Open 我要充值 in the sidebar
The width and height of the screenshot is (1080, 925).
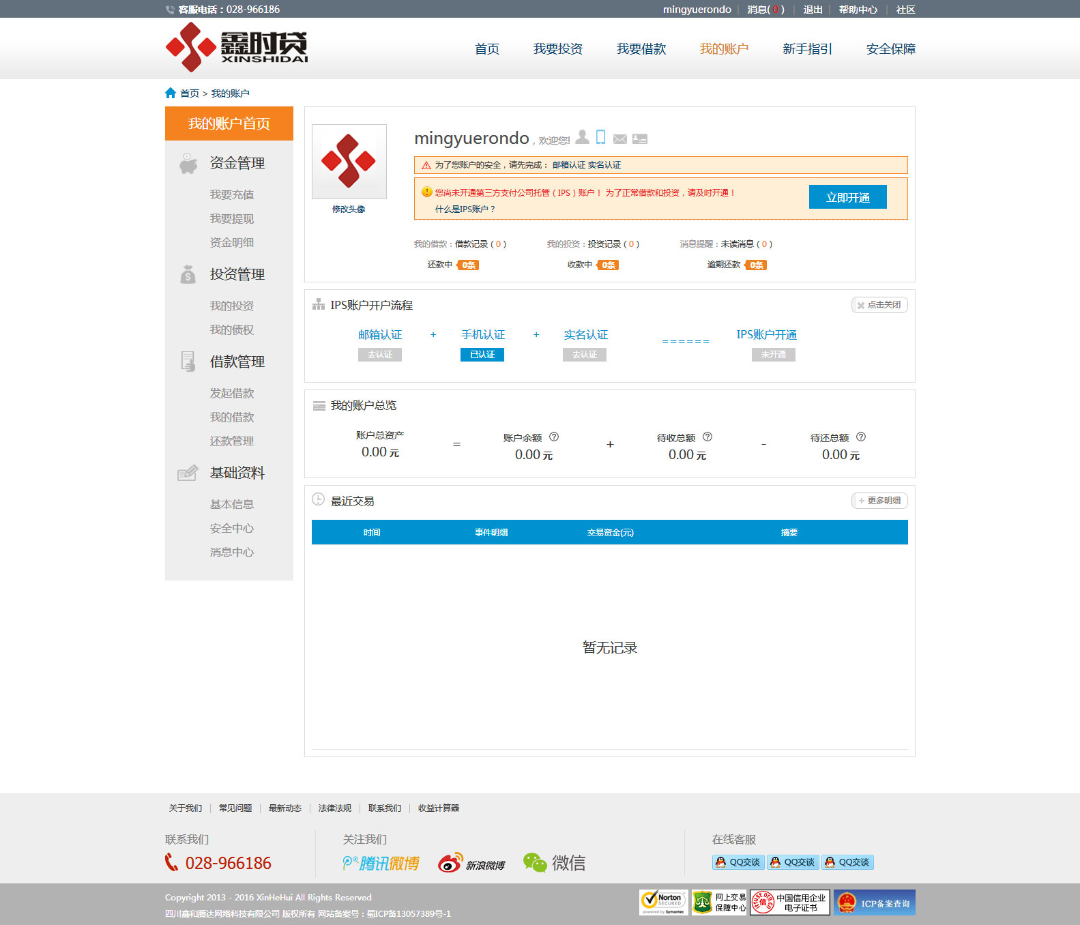[x=231, y=195]
